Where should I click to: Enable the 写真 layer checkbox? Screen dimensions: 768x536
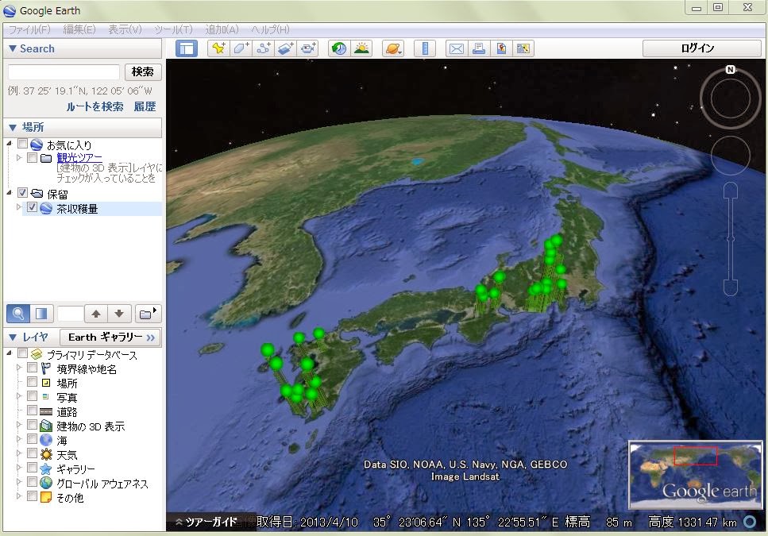[x=33, y=395]
